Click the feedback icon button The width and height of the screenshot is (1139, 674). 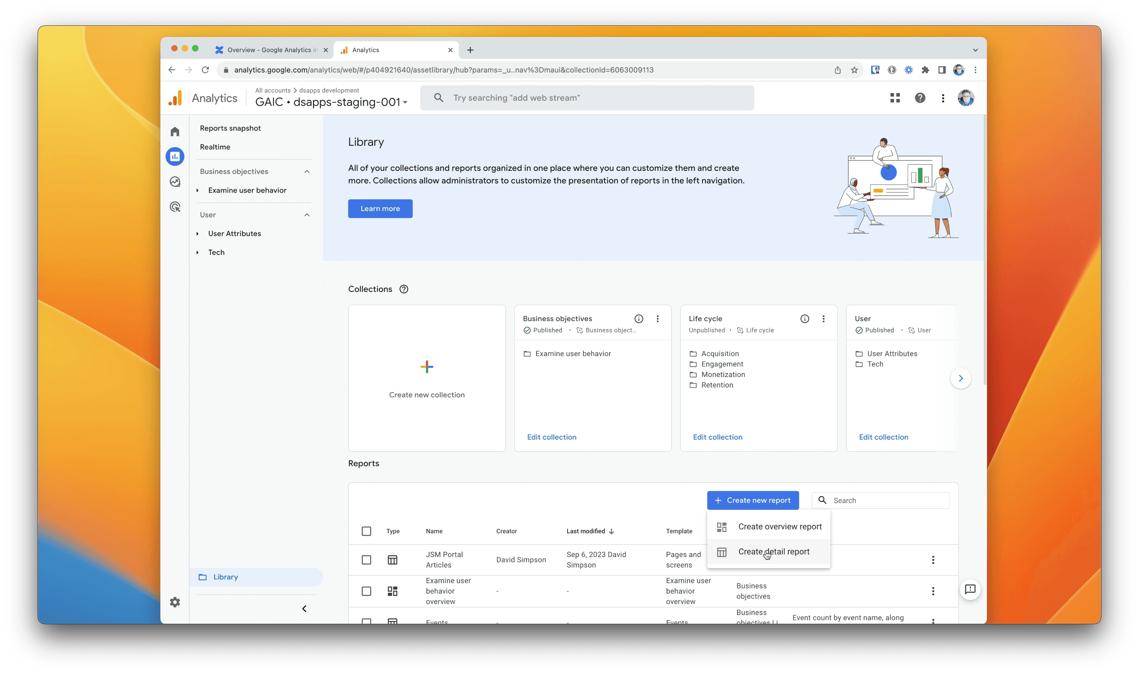[x=970, y=590]
